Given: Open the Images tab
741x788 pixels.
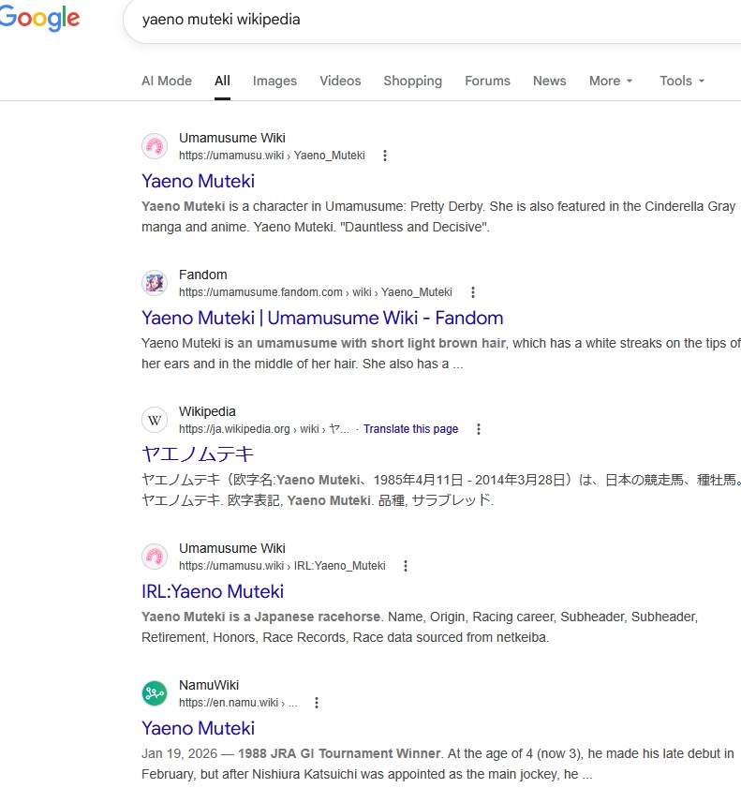Looking at the screenshot, I should (x=274, y=81).
